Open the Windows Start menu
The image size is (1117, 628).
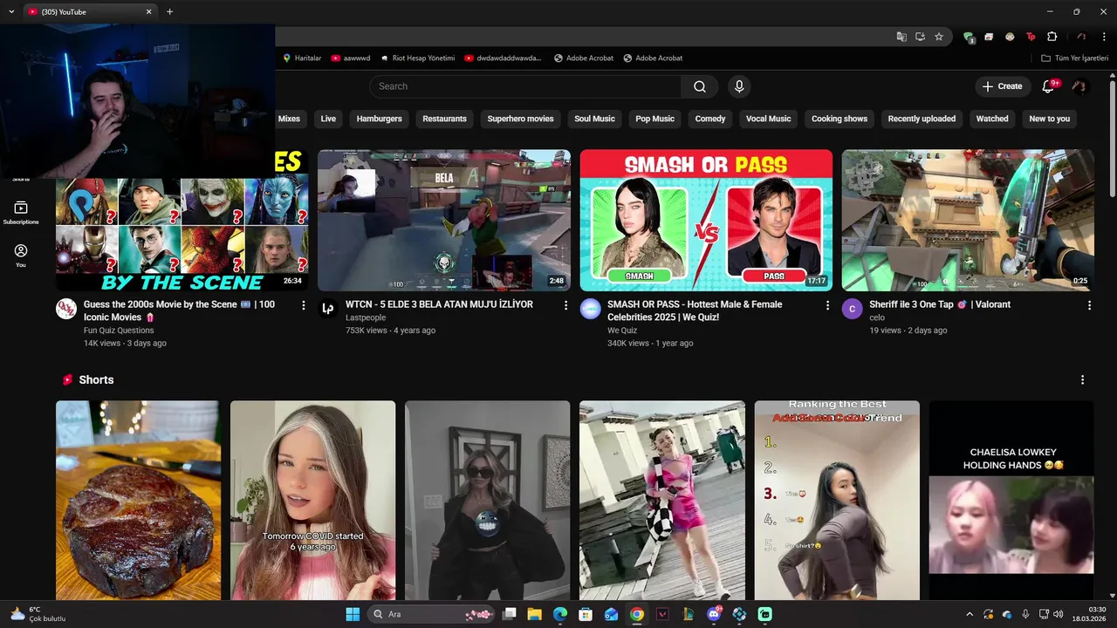click(x=353, y=614)
